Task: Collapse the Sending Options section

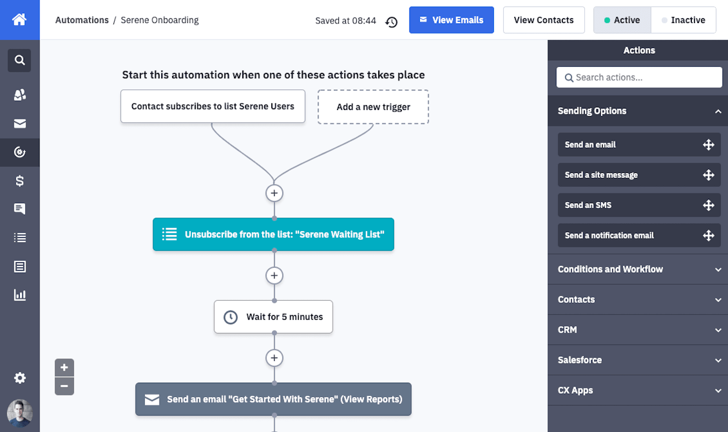Action: pyautogui.click(x=718, y=111)
